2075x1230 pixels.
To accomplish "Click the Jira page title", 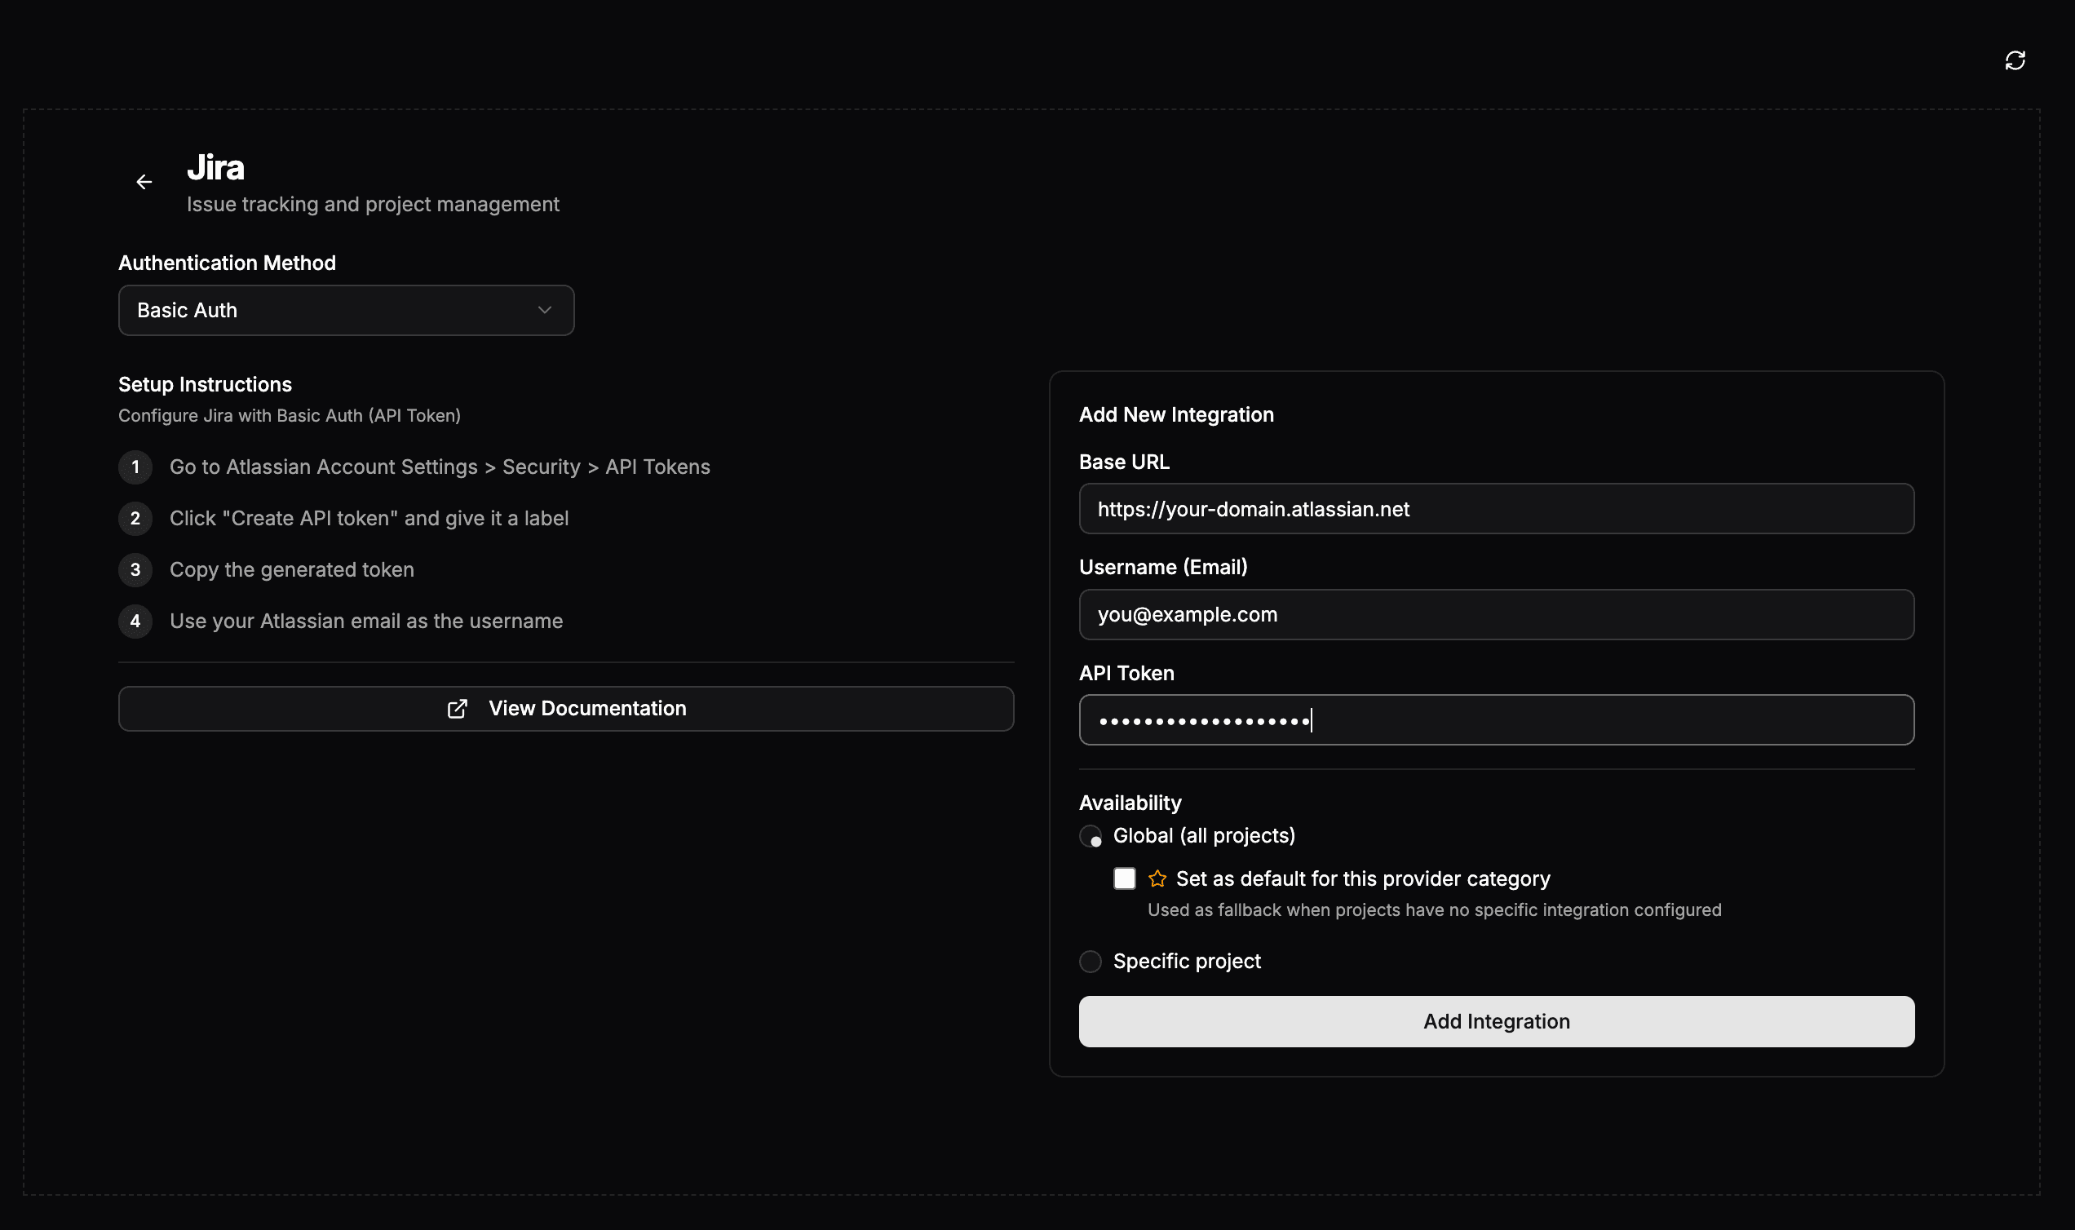I will pos(215,168).
